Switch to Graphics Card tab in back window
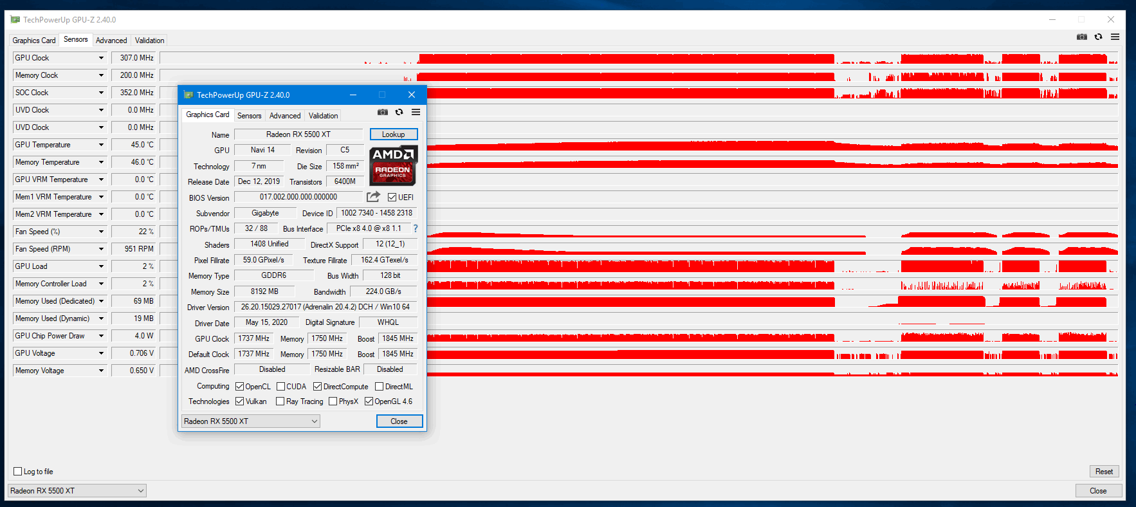The width and height of the screenshot is (1136, 507). tap(34, 41)
